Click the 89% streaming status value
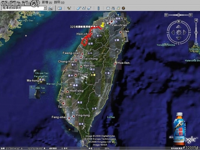This screenshot has height=150, width=200. pyautogui.click(x=107, y=148)
